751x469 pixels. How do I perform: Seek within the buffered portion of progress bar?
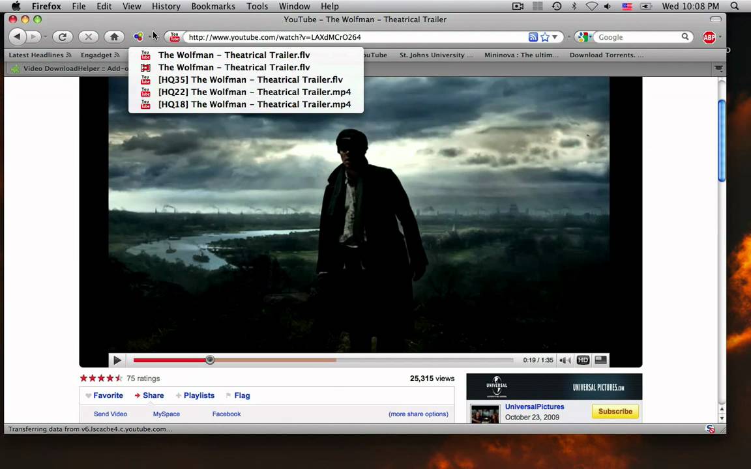(x=275, y=360)
